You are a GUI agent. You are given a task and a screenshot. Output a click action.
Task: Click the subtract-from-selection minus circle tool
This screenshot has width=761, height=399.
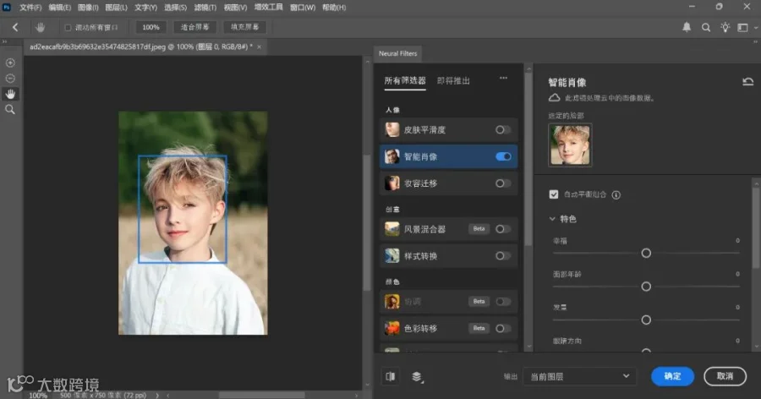click(x=10, y=78)
